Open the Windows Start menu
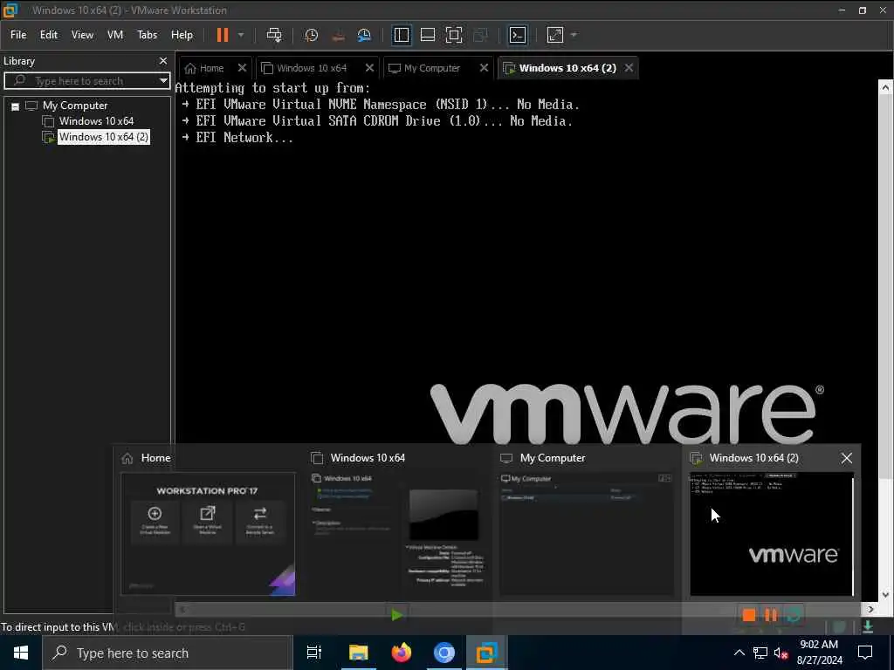The image size is (894, 670). 21,653
